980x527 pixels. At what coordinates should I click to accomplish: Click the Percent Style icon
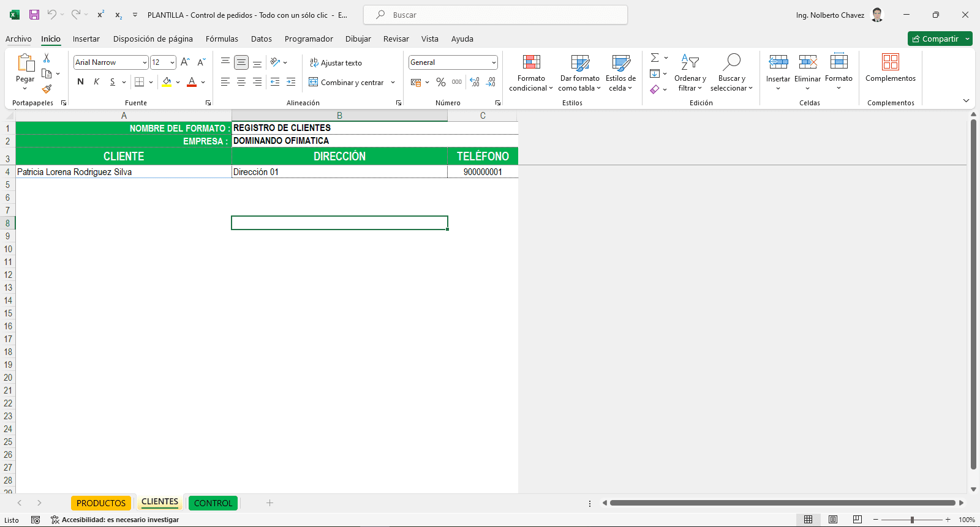point(440,82)
